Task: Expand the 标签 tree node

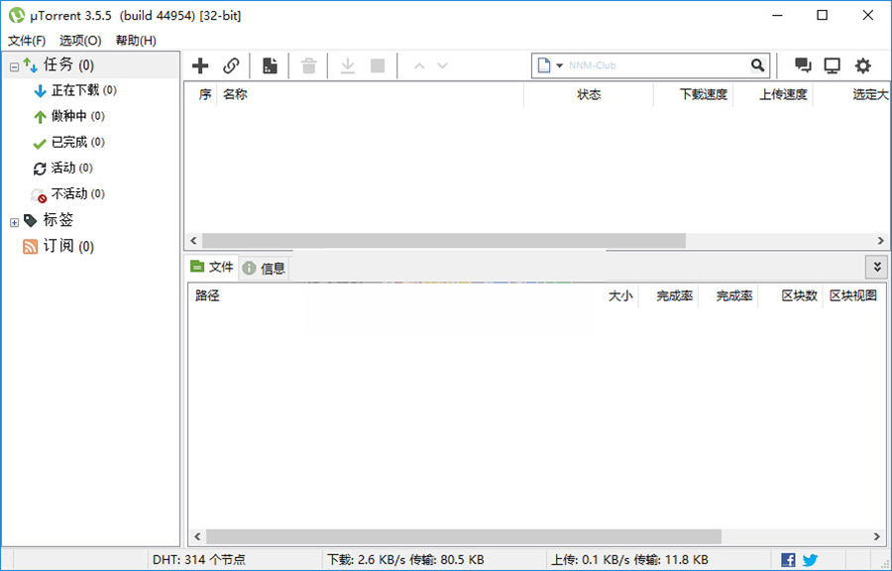Action: [14, 221]
